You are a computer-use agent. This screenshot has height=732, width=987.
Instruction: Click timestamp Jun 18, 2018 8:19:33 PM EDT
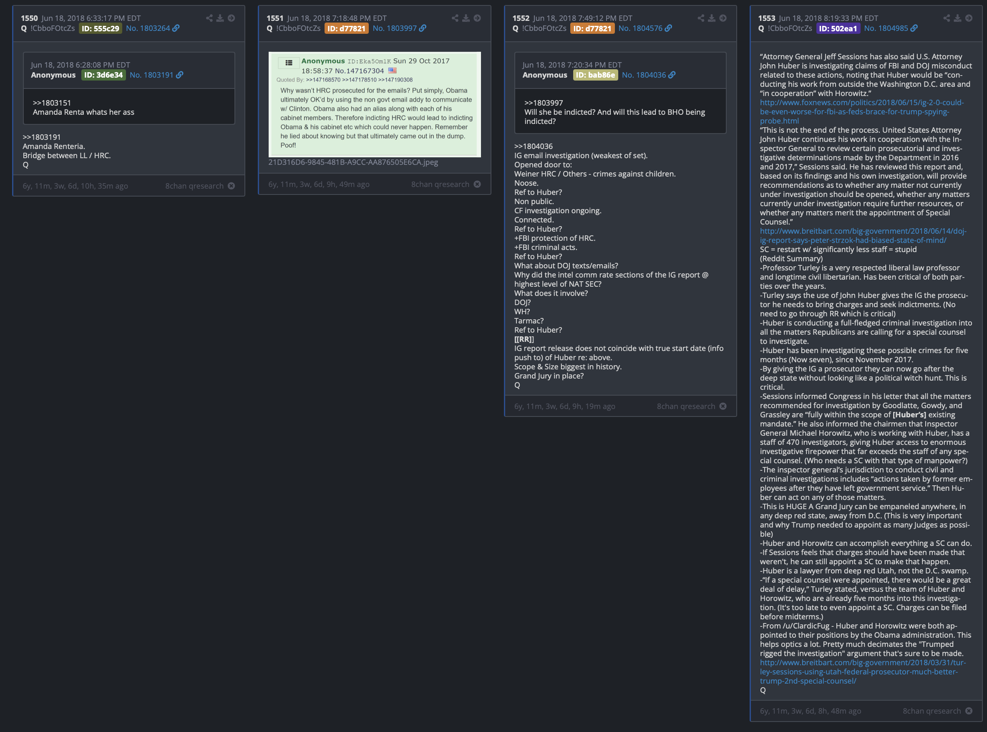tap(828, 18)
